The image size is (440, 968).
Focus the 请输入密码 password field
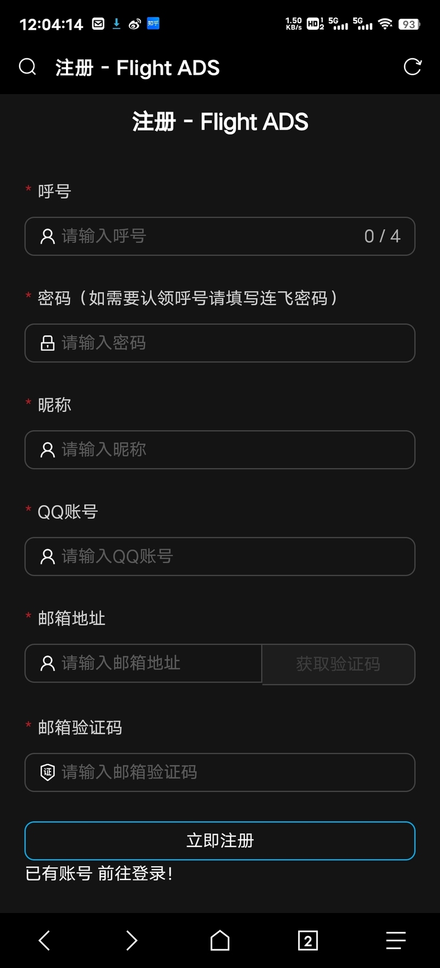coord(231,343)
